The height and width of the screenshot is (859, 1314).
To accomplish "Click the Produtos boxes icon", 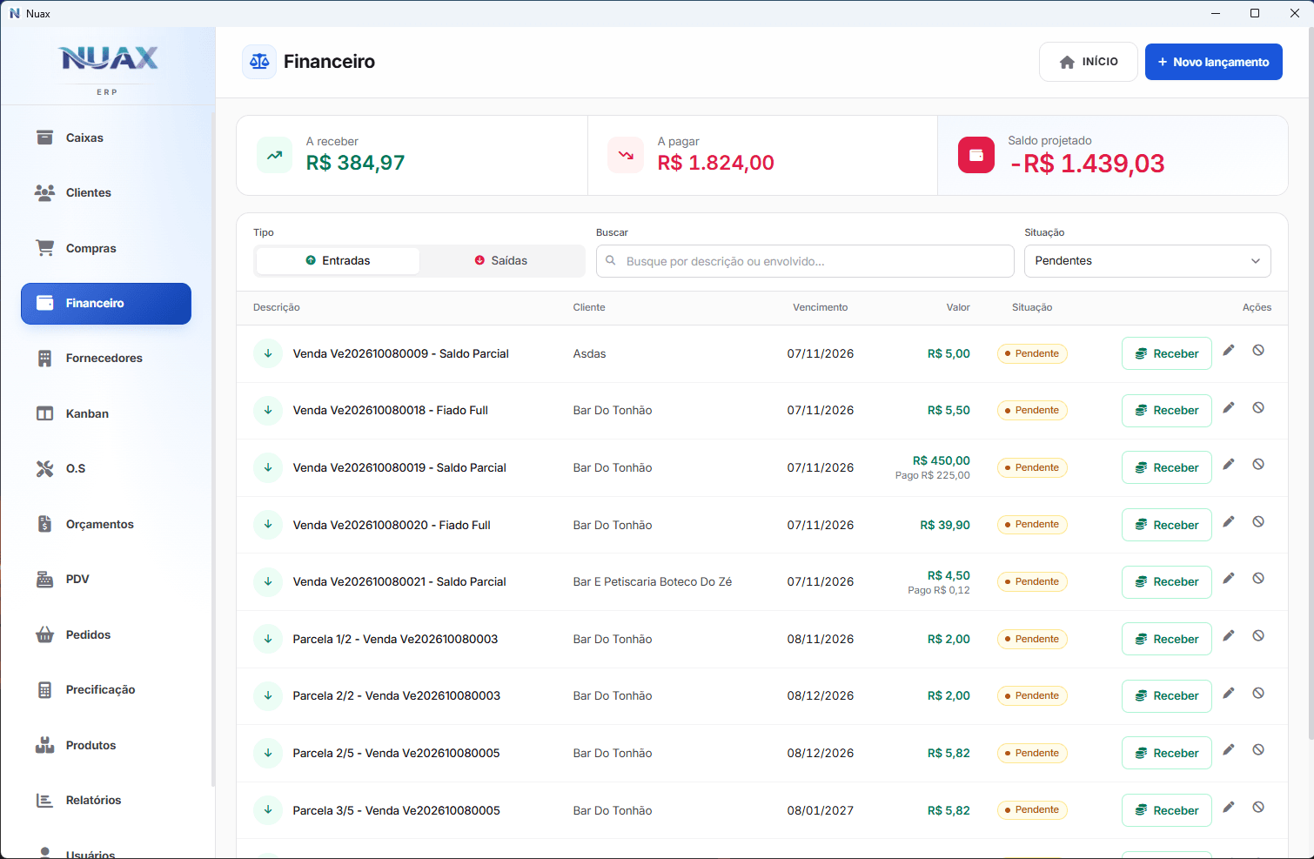I will [44, 745].
